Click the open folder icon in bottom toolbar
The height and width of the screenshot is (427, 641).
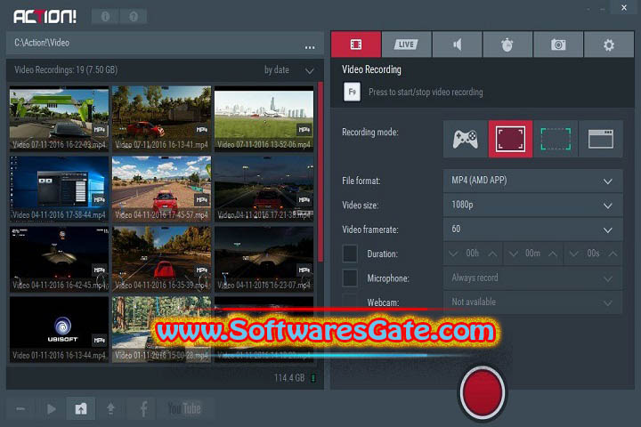81,408
